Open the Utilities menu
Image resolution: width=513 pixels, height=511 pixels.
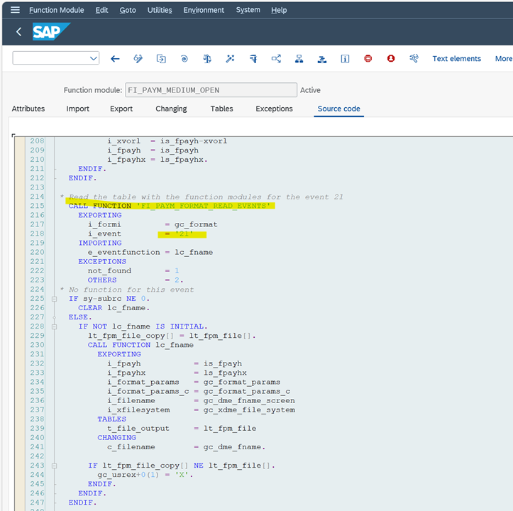160,10
